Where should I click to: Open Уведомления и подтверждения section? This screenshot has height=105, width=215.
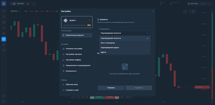click(x=77, y=65)
